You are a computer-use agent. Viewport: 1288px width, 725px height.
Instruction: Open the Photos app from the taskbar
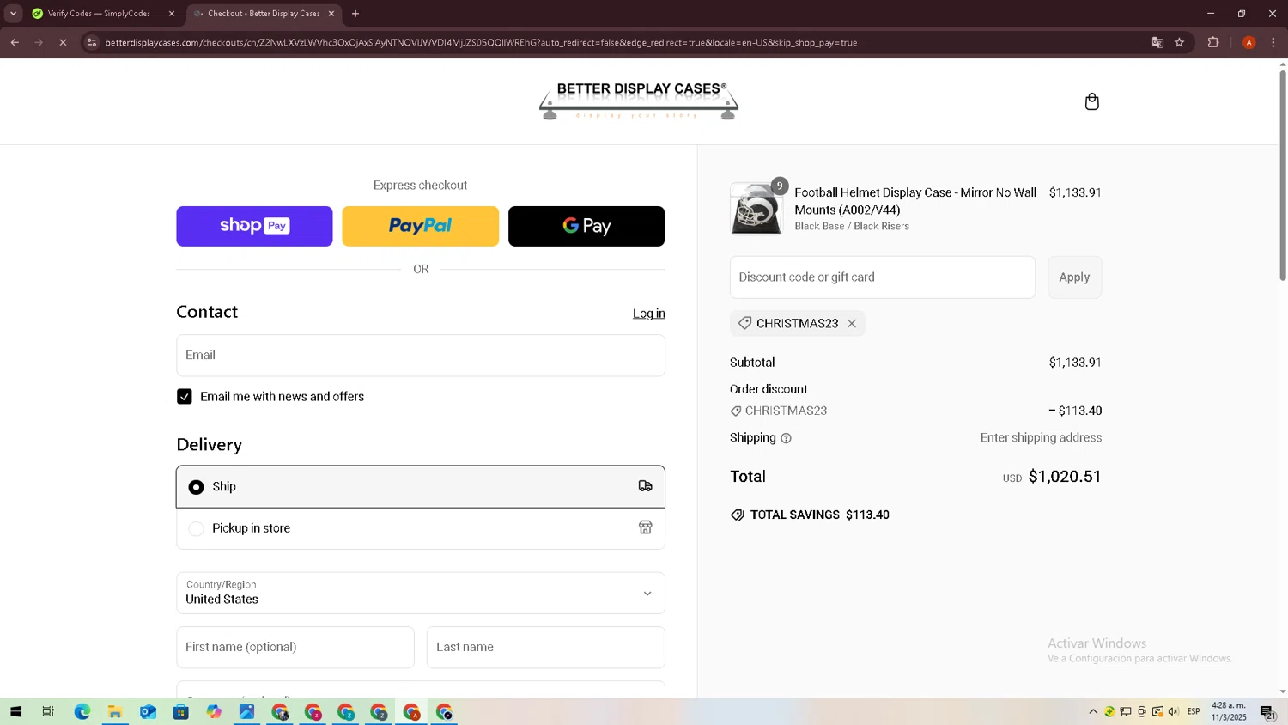click(x=246, y=711)
